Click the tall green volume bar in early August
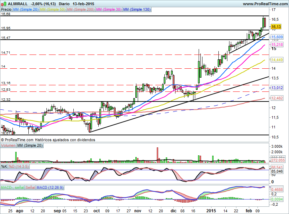289x214 pixels. [16, 157]
